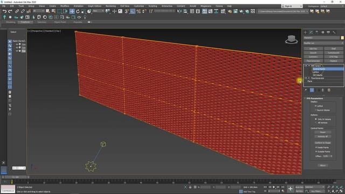The width and height of the screenshot is (345, 194).
Task: Click the Edit Poly modifier button
Action: (x=313, y=48)
